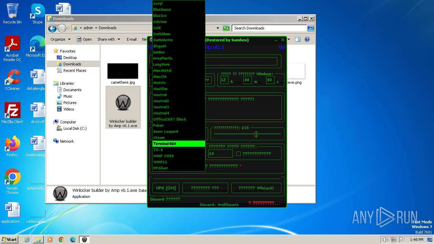Image resolution: width=434 pixels, height=244 pixels.
Task: Click the input field containing 10
Action: 220,154
